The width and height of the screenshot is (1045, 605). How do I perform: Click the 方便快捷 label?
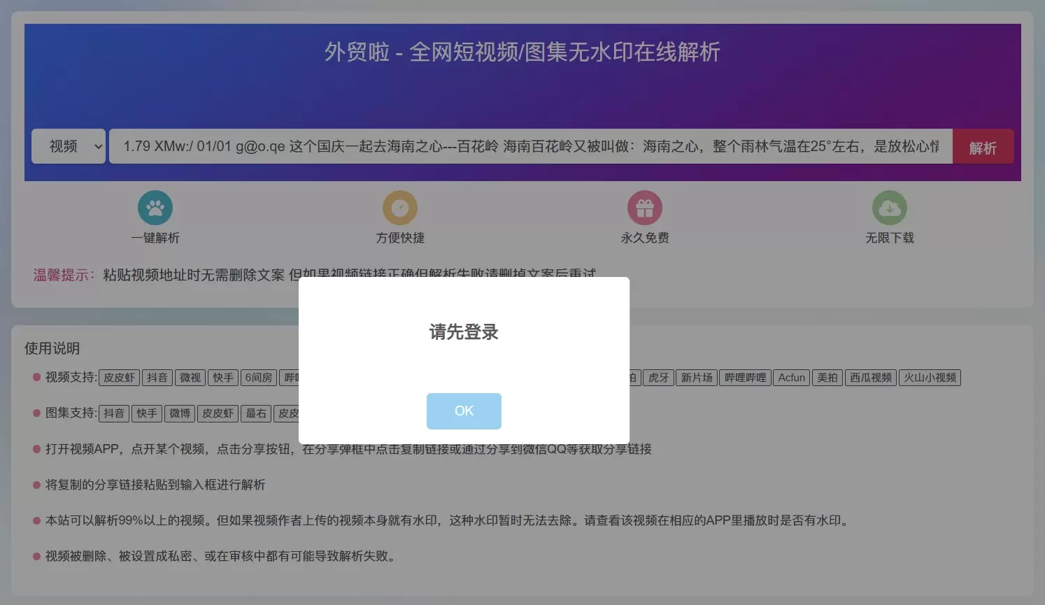[x=400, y=238]
